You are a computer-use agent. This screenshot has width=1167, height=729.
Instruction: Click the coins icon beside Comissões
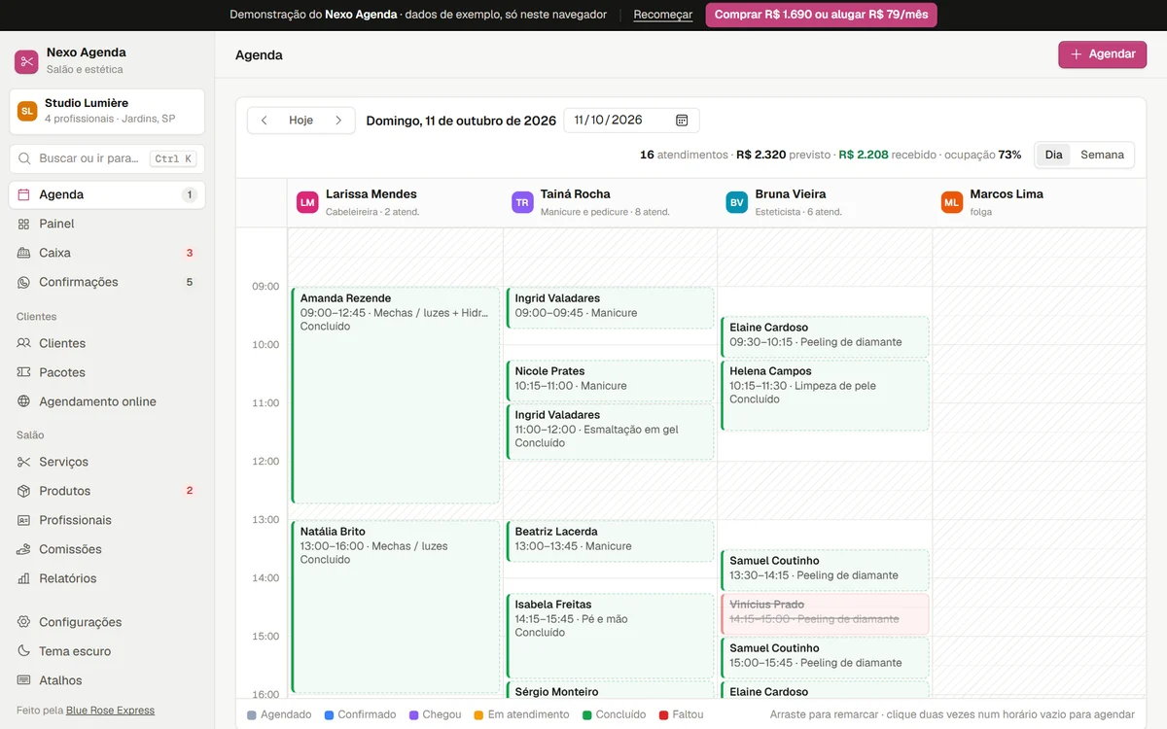pos(24,549)
